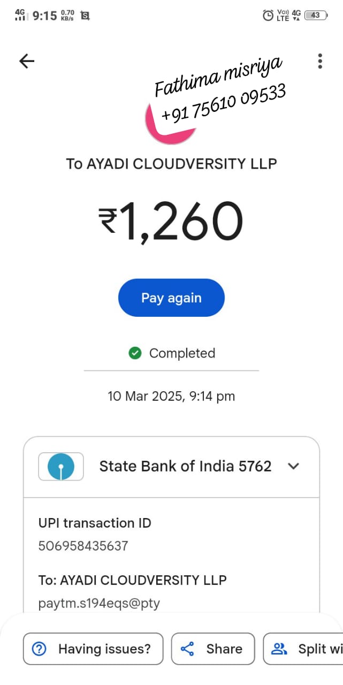Expand the State Bank of India chevron
Screen dimensions: 343x685
click(293, 466)
